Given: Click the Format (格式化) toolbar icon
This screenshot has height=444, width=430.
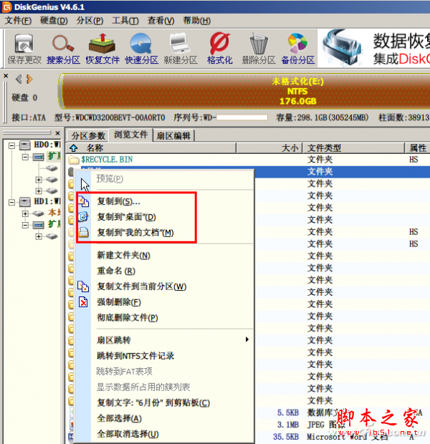Looking at the screenshot, I should tap(220, 49).
